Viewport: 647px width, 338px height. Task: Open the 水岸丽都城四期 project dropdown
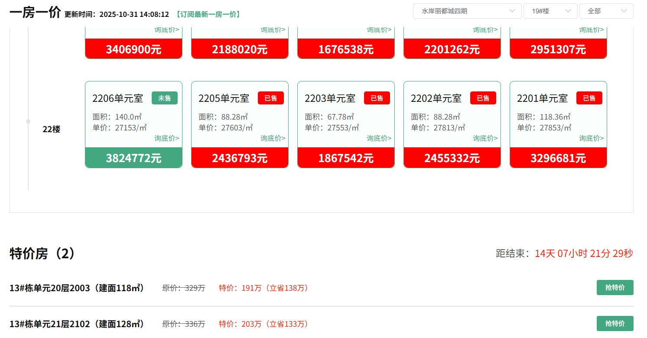tap(467, 11)
